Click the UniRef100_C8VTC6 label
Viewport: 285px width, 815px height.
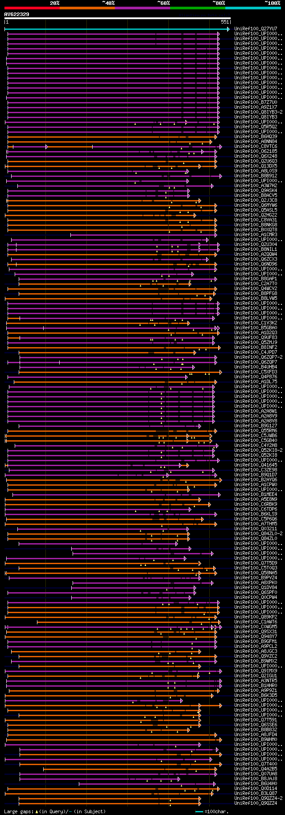256,146
